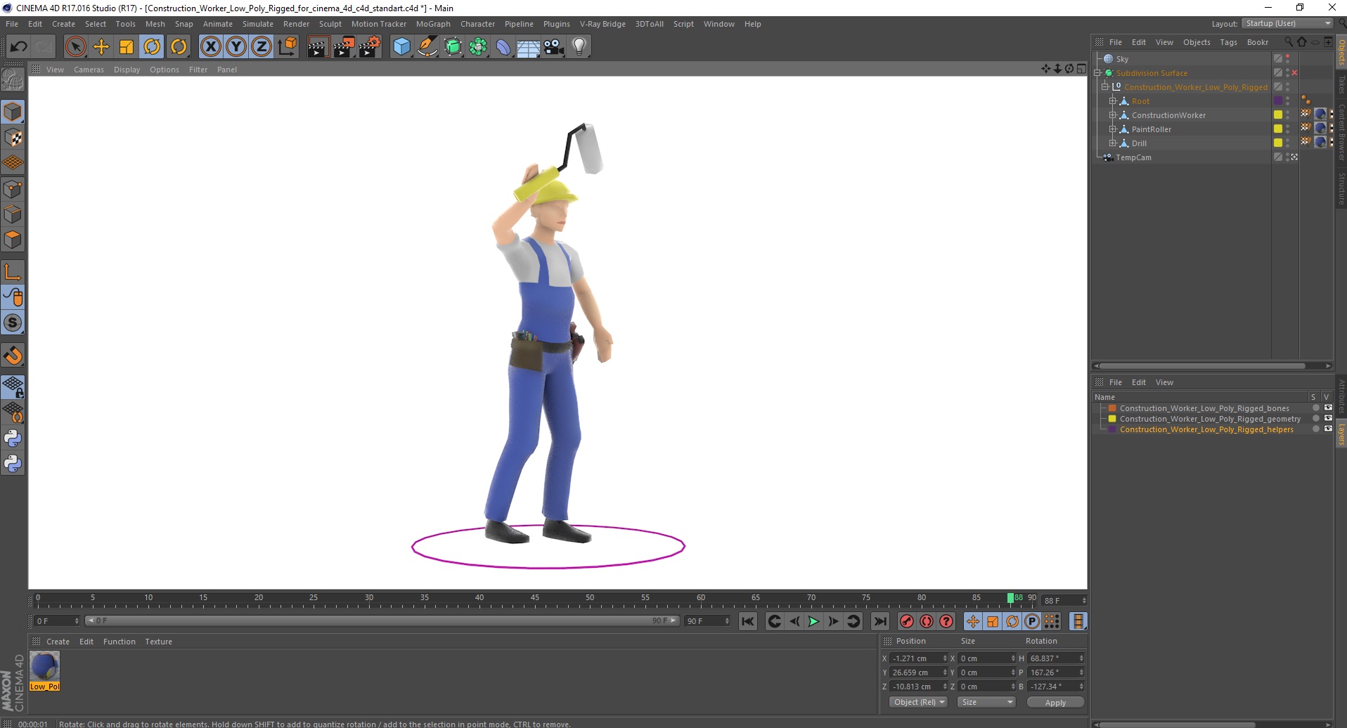Collapse the Subdivision Surface tree node

(x=1097, y=73)
